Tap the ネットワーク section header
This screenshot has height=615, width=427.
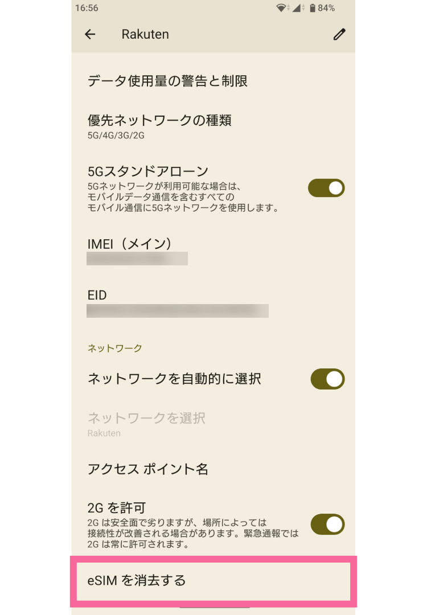click(x=114, y=348)
